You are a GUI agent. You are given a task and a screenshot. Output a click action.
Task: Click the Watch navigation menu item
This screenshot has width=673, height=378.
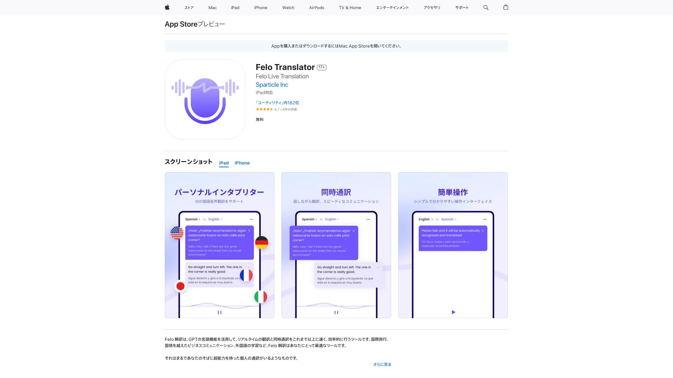(x=288, y=7)
